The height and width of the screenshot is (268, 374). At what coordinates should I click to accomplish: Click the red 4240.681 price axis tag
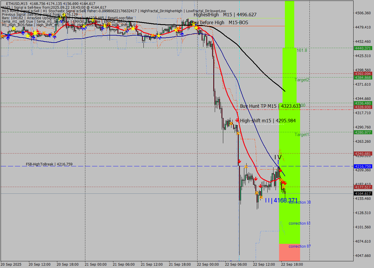click(x=363, y=154)
